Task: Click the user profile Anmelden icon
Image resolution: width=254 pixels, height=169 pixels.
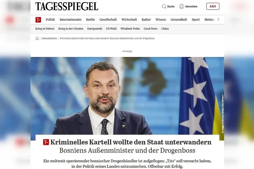Action: [x=182, y=6]
